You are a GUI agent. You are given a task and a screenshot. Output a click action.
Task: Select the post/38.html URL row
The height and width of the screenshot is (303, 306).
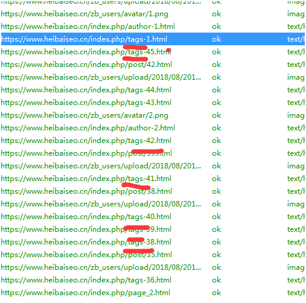tap(153, 191)
